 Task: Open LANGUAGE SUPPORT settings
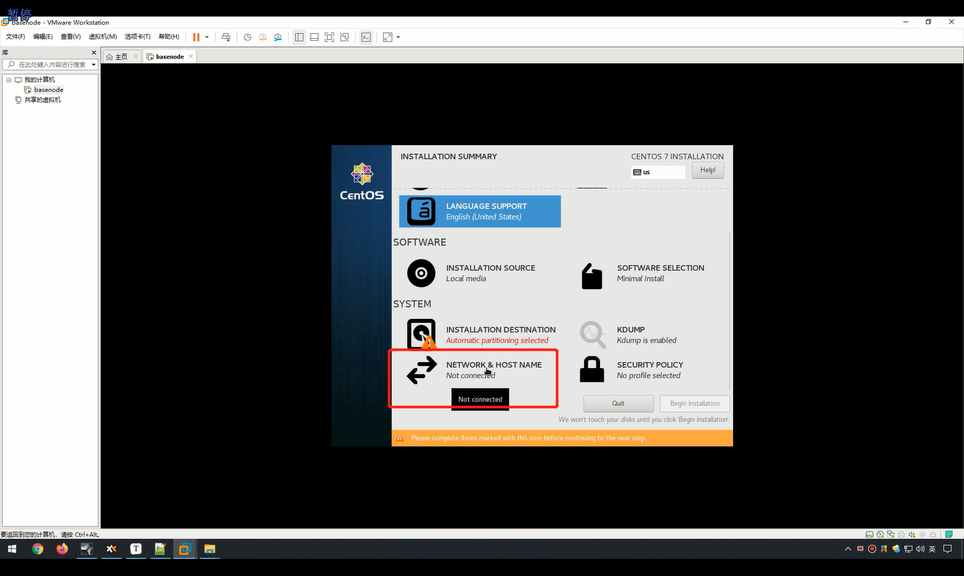[480, 211]
